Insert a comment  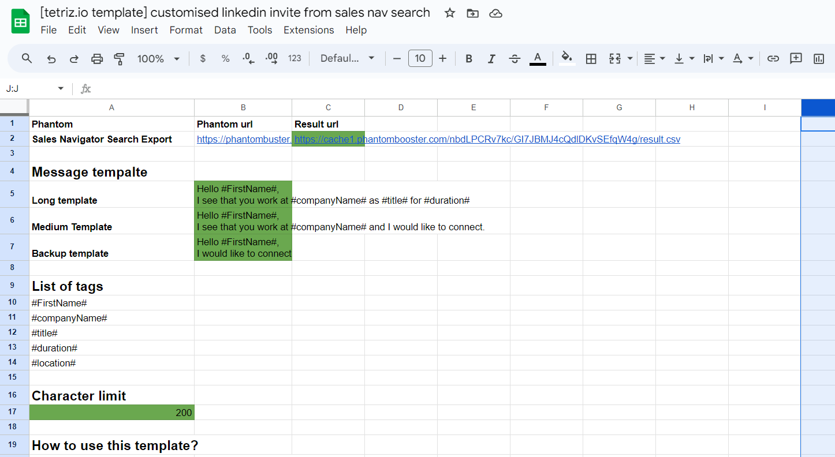[x=796, y=58]
